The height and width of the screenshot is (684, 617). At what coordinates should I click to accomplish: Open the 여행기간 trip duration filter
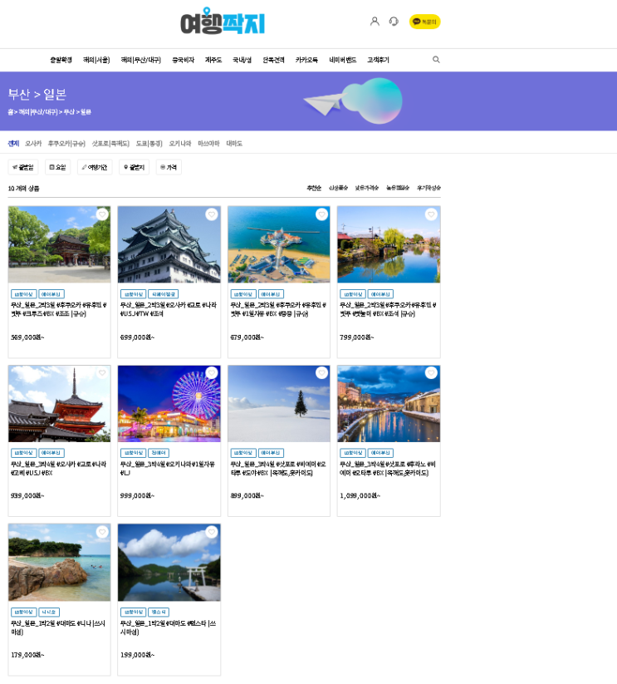95,167
